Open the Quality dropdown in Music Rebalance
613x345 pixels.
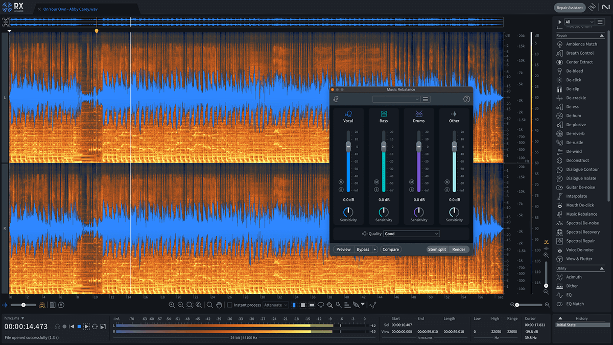pos(411,234)
